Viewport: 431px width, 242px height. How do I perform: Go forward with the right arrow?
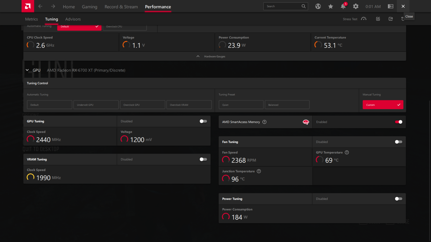click(53, 6)
